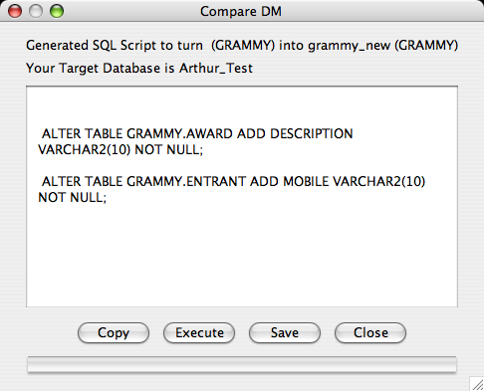
Task: Click the Compare DM window title
Action: (x=241, y=11)
